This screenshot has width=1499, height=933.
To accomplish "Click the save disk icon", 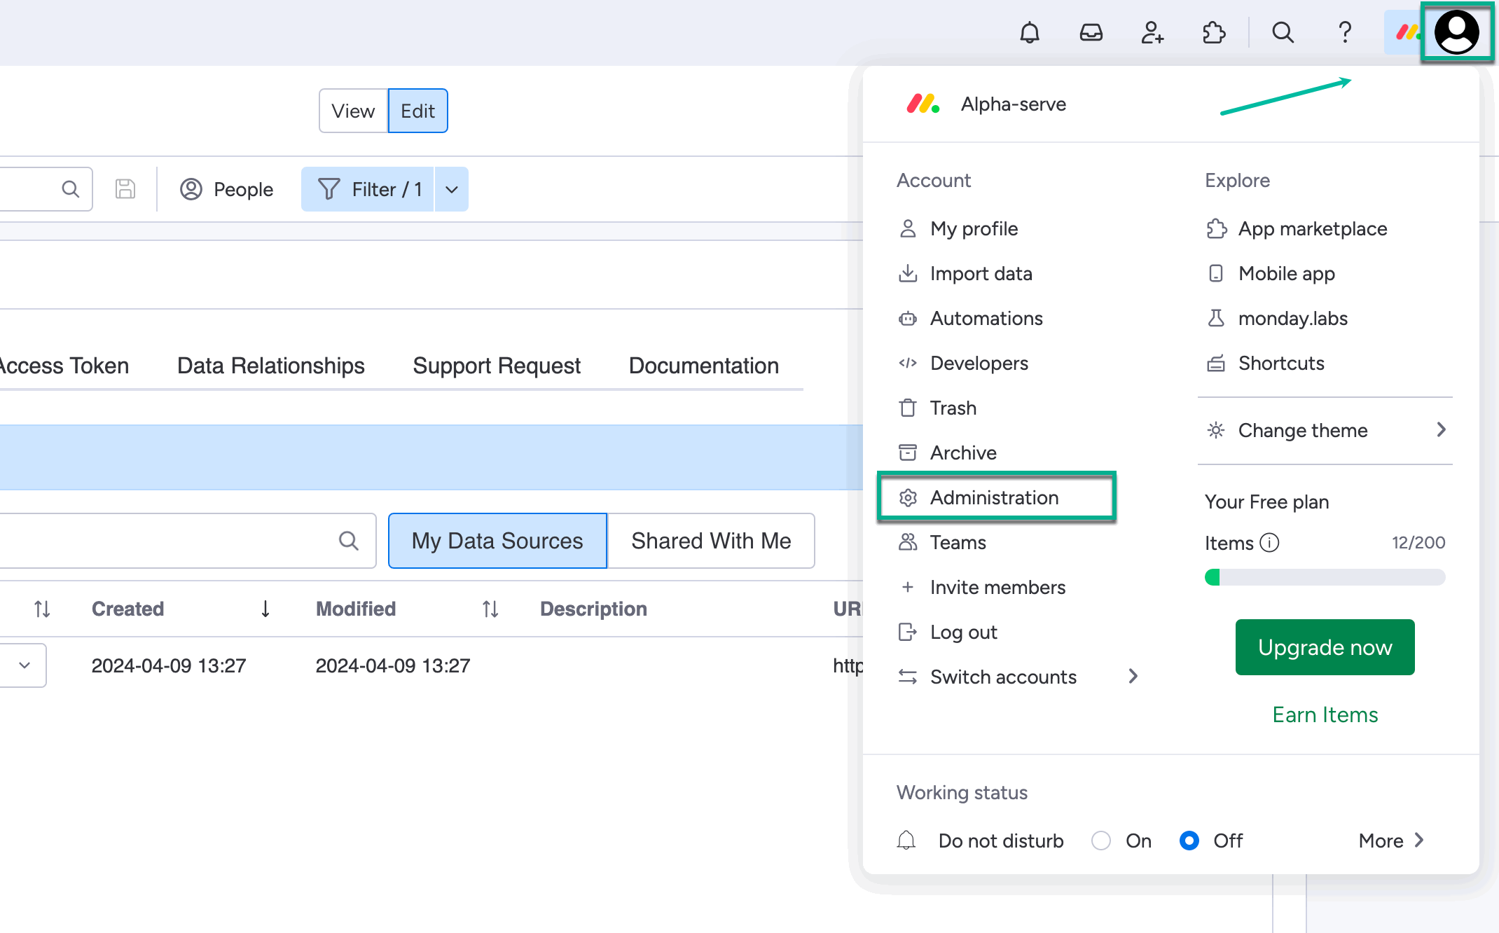I will (x=125, y=189).
